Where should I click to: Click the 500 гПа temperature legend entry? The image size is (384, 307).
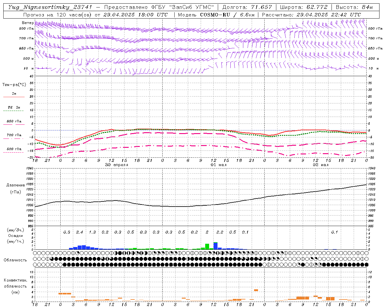14,149
